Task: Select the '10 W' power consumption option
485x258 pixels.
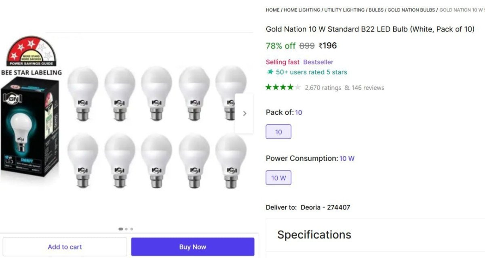Action: [278, 178]
